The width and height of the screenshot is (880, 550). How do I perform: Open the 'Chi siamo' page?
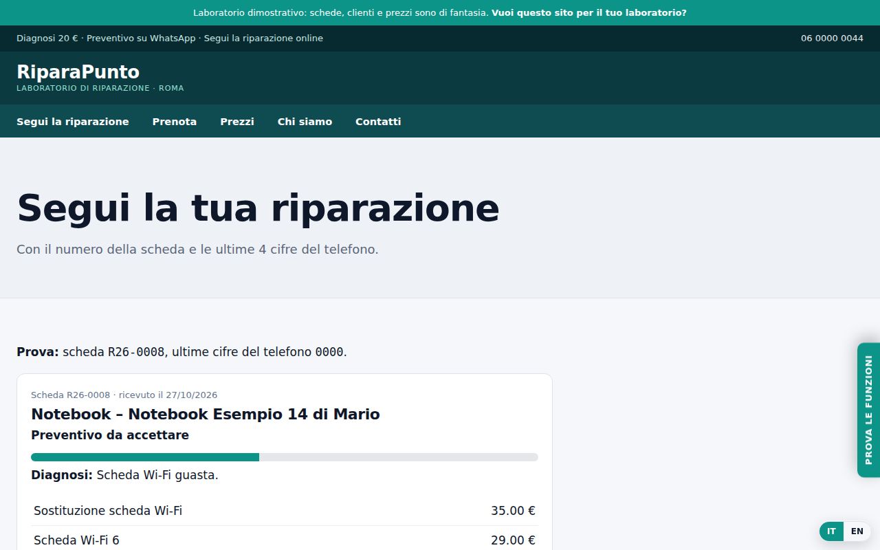click(305, 122)
